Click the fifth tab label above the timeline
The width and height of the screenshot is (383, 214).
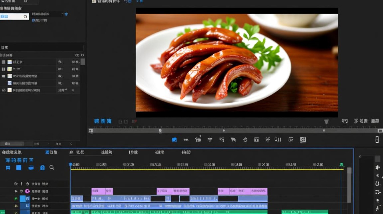coord(133,152)
